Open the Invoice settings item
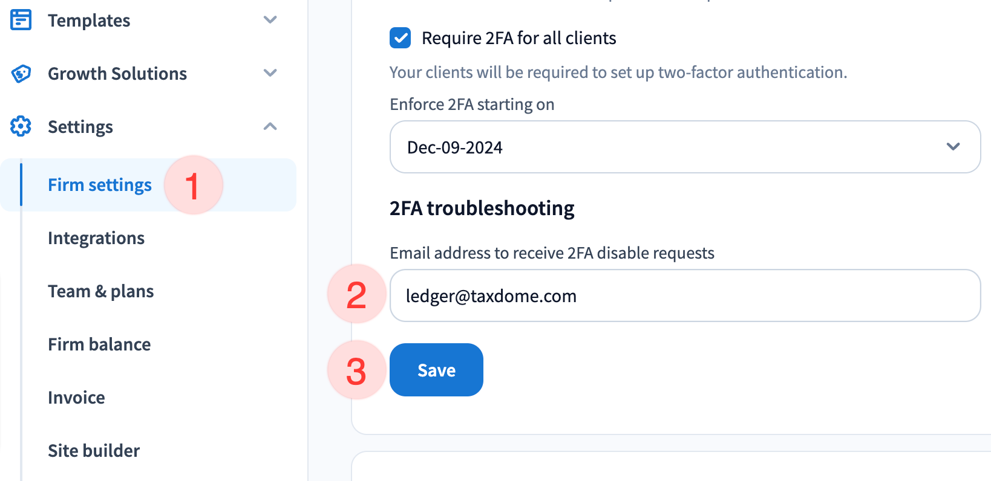The height and width of the screenshot is (481, 991). click(x=77, y=398)
